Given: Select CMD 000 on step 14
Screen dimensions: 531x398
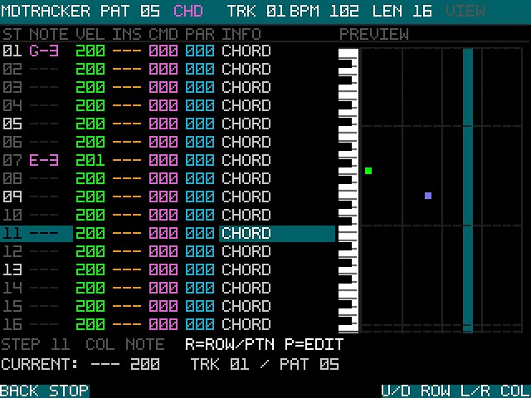Looking at the screenshot, I should pyautogui.click(x=163, y=288).
